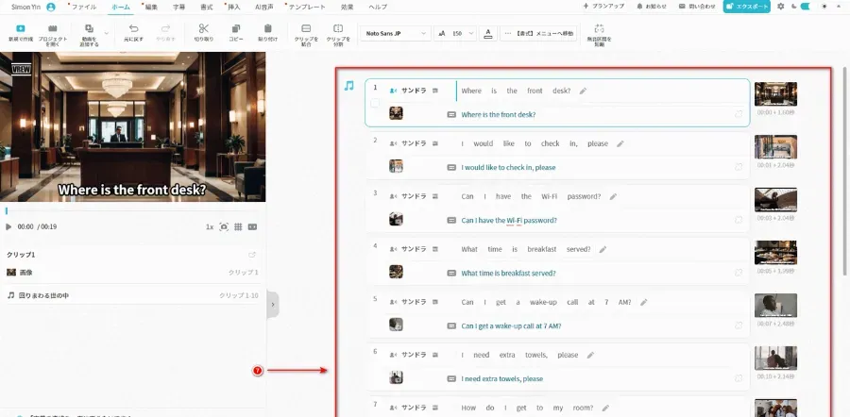Click the redo やり直す arrow

point(165,28)
